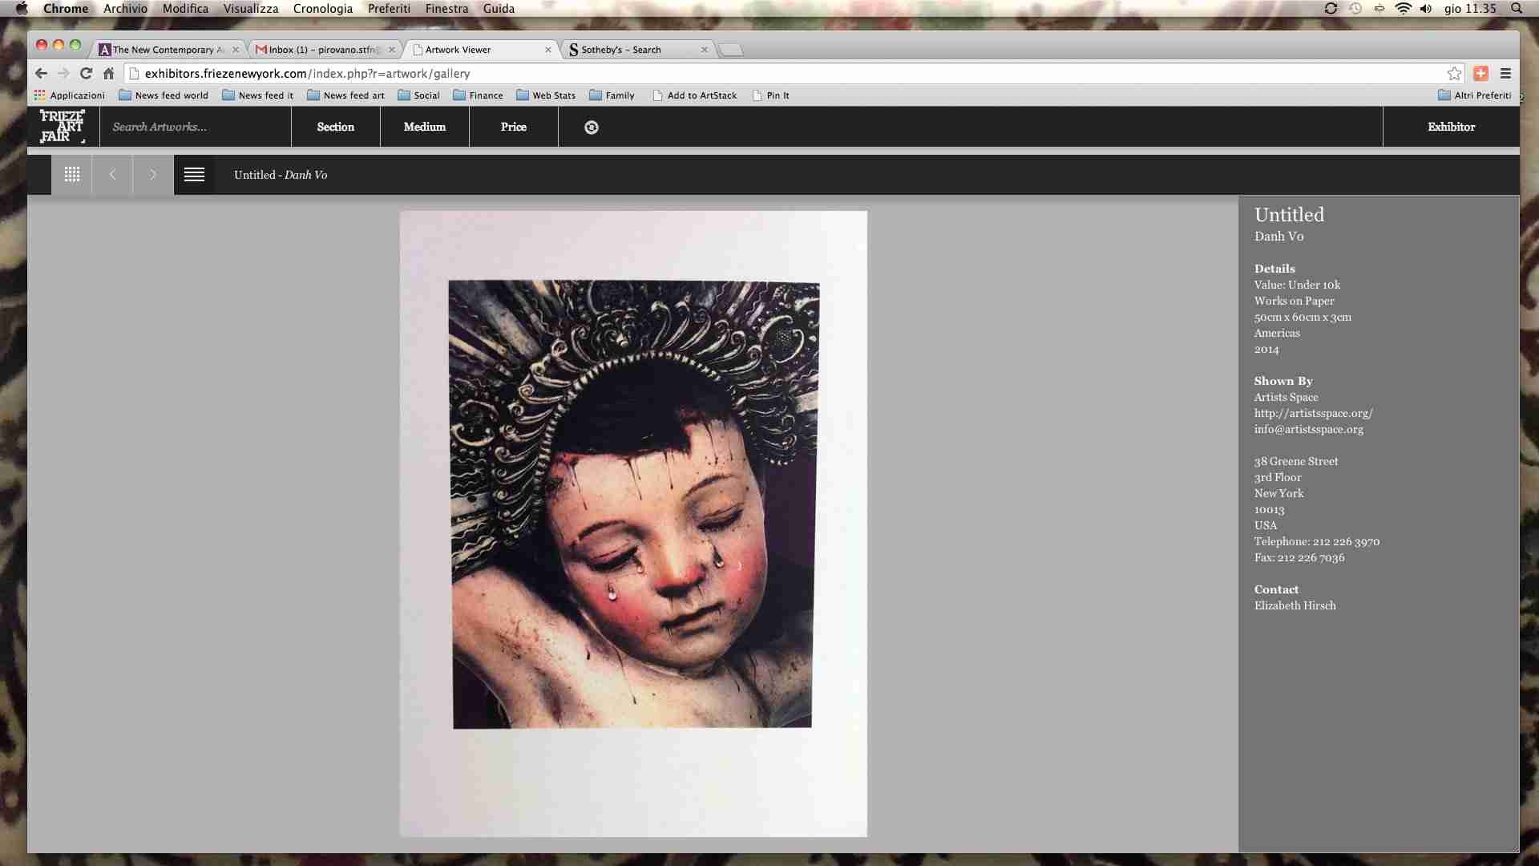Open the Exhibitor menu
Viewport: 1539px width, 866px height.
(x=1451, y=127)
